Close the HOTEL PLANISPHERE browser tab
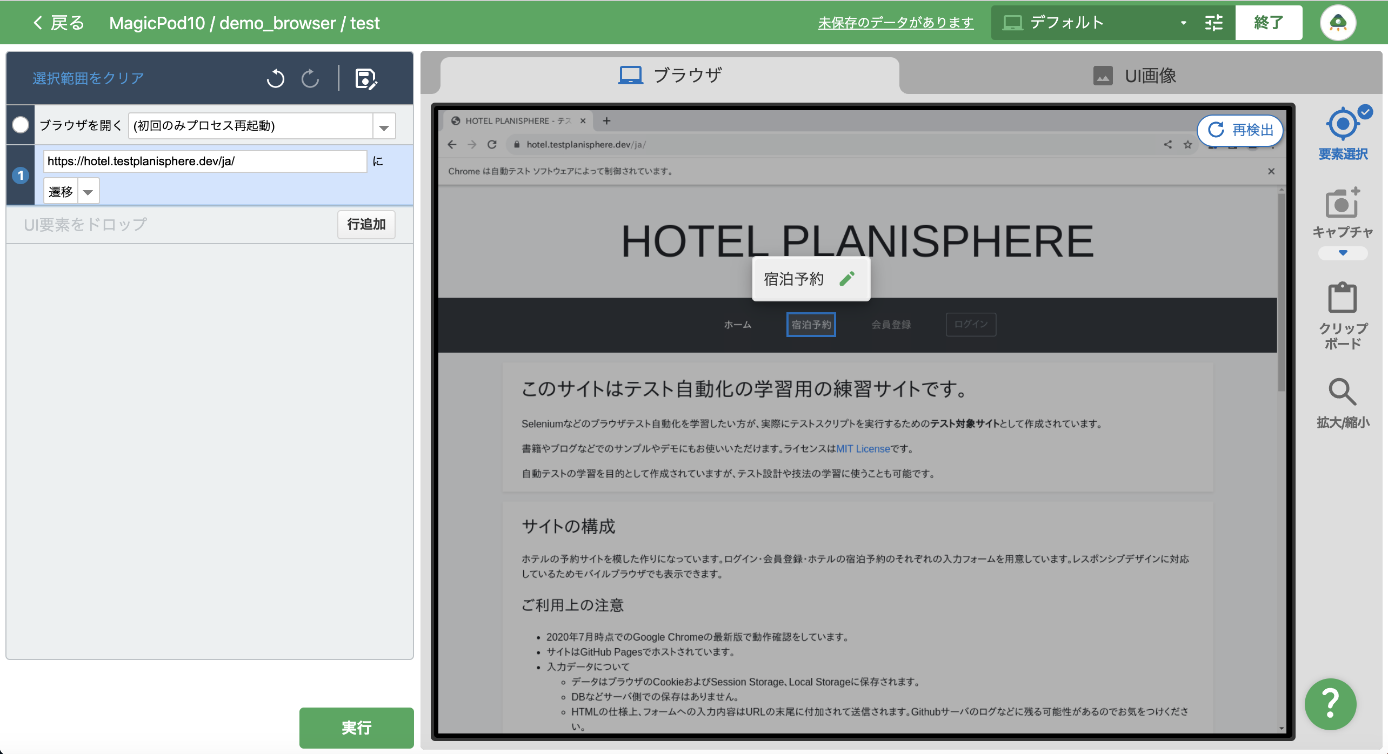 583,121
